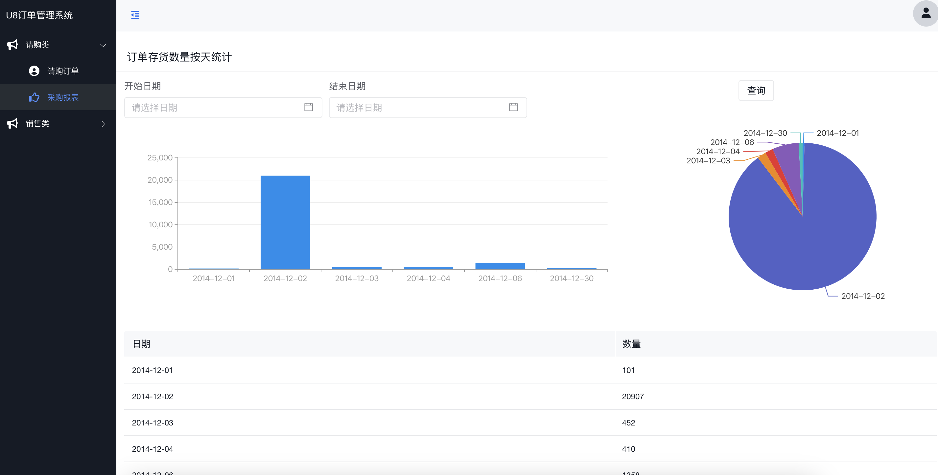The width and height of the screenshot is (938, 475).
Task: Click the 订单存货数量按天统计 heading
Action: (179, 57)
